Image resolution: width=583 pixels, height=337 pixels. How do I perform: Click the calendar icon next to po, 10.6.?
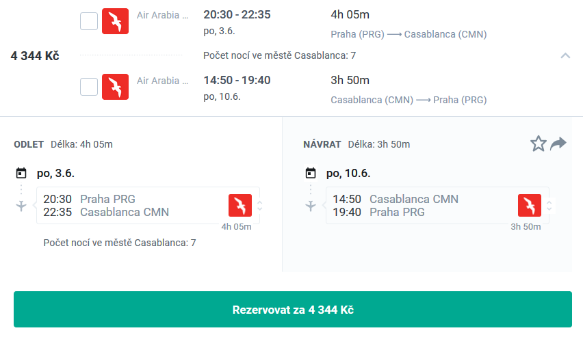(311, 173)
